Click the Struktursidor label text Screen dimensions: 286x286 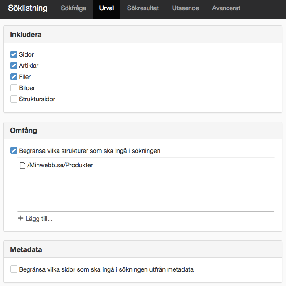pyautogui.click(x=37, y=99)
